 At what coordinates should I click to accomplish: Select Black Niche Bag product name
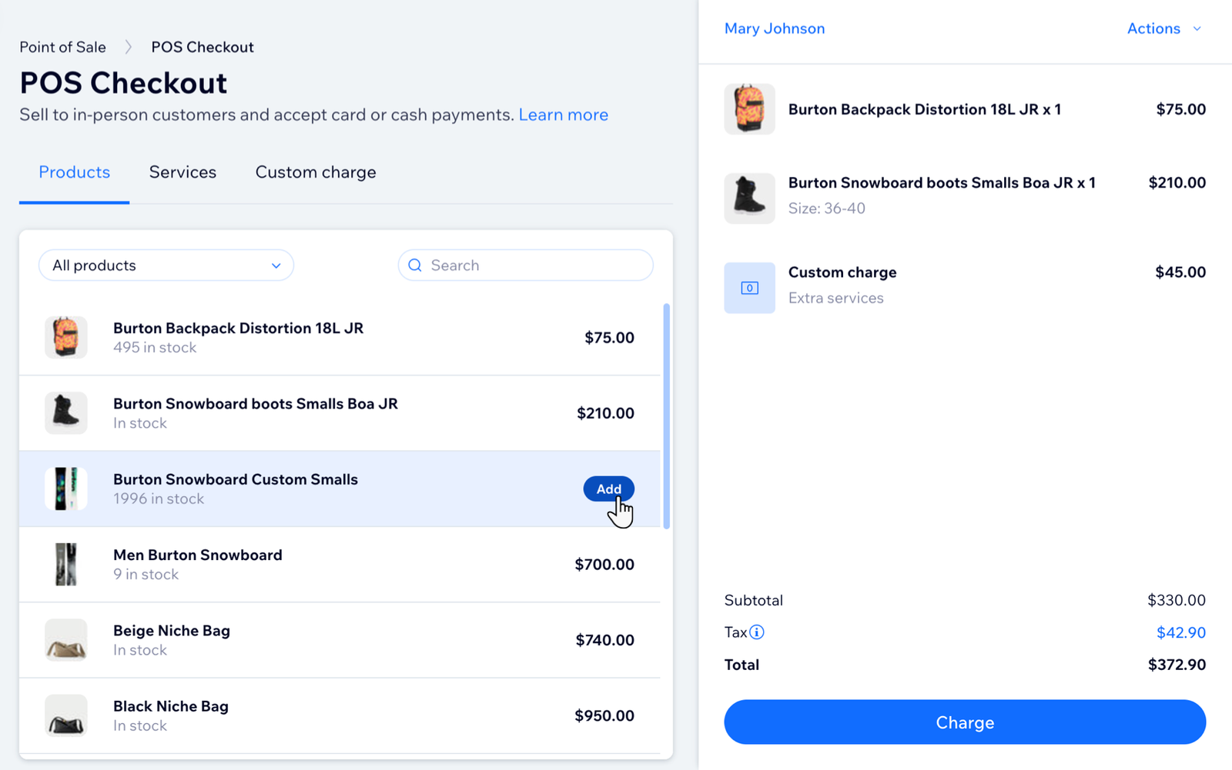(171, 706)
